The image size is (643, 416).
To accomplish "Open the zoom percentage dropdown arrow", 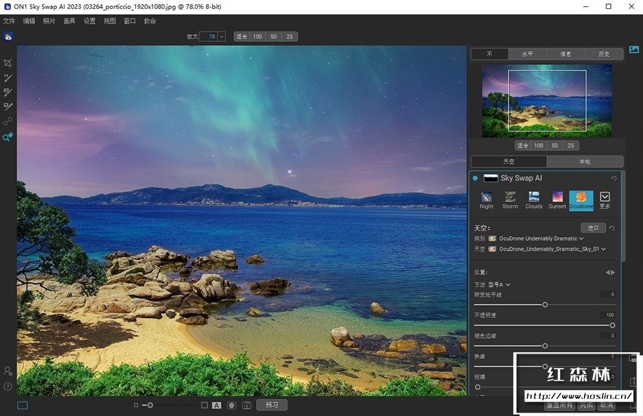I will [x=222, y=36].
